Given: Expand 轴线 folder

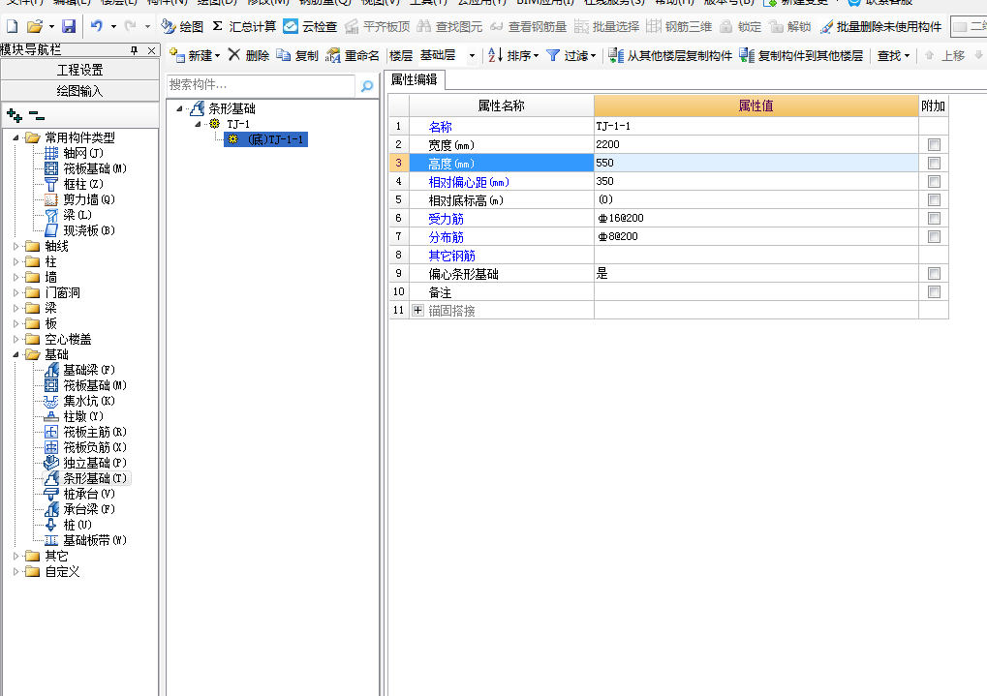Looking at the screenshot, I should [16, 246].
